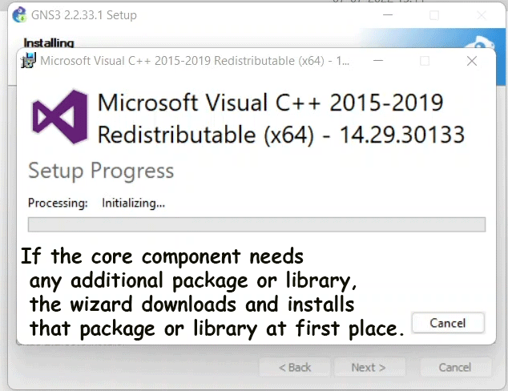Screen dimensions: 508x391
Task: Click the Visual C++ installer title bar icon
Action: tap(28, 61)
